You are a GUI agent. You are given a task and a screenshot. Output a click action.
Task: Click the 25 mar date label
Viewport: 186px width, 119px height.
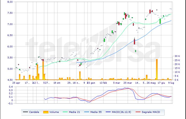pyautogui.click(x=128, y=83)
